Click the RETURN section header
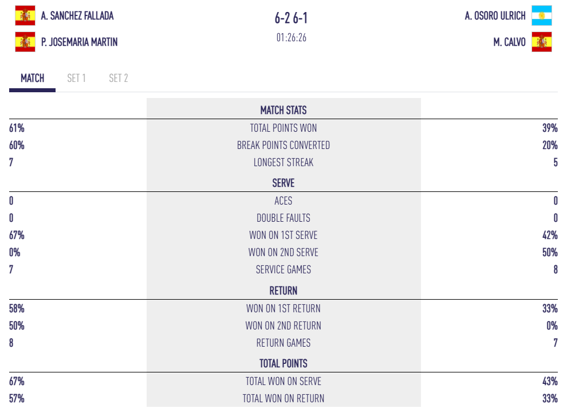 283,291
